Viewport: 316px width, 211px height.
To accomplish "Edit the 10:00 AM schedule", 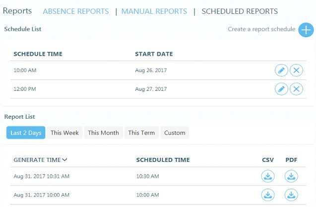I will pyautogui.click(x=281, y=70).
